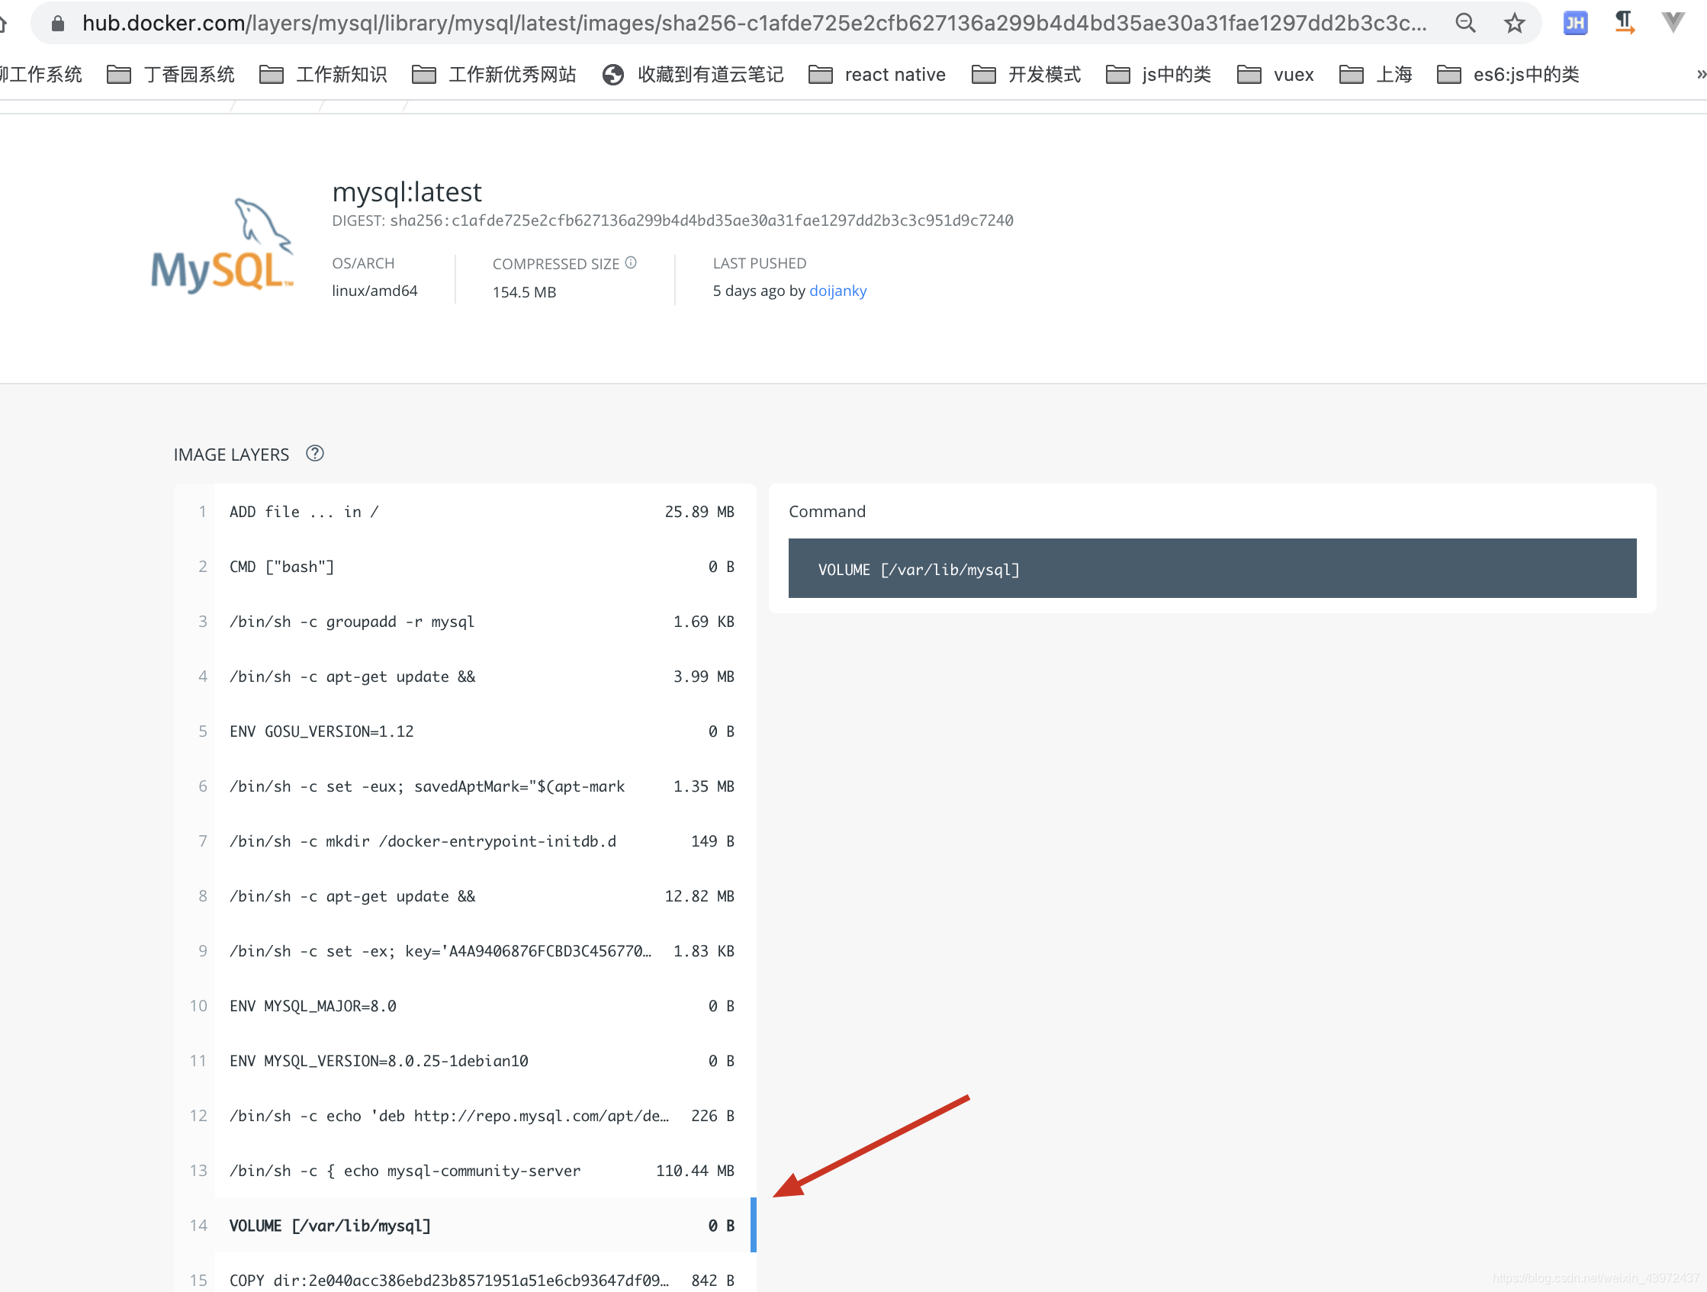Open the 工作新知识 bookmark folder
The image size is (1707, 1292).
pyautogui.click(x=323, y=75)
